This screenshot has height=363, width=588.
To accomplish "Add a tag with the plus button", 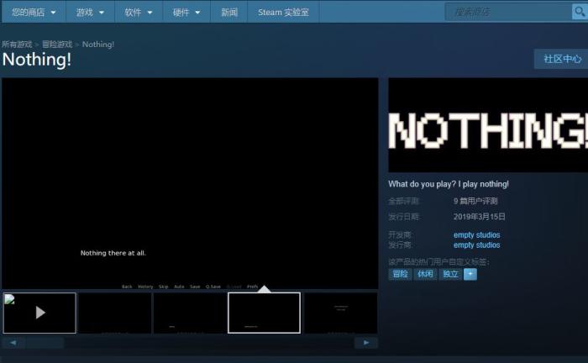I will pos(470,274).
